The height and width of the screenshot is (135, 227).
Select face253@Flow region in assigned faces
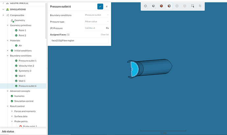(79, 40)
